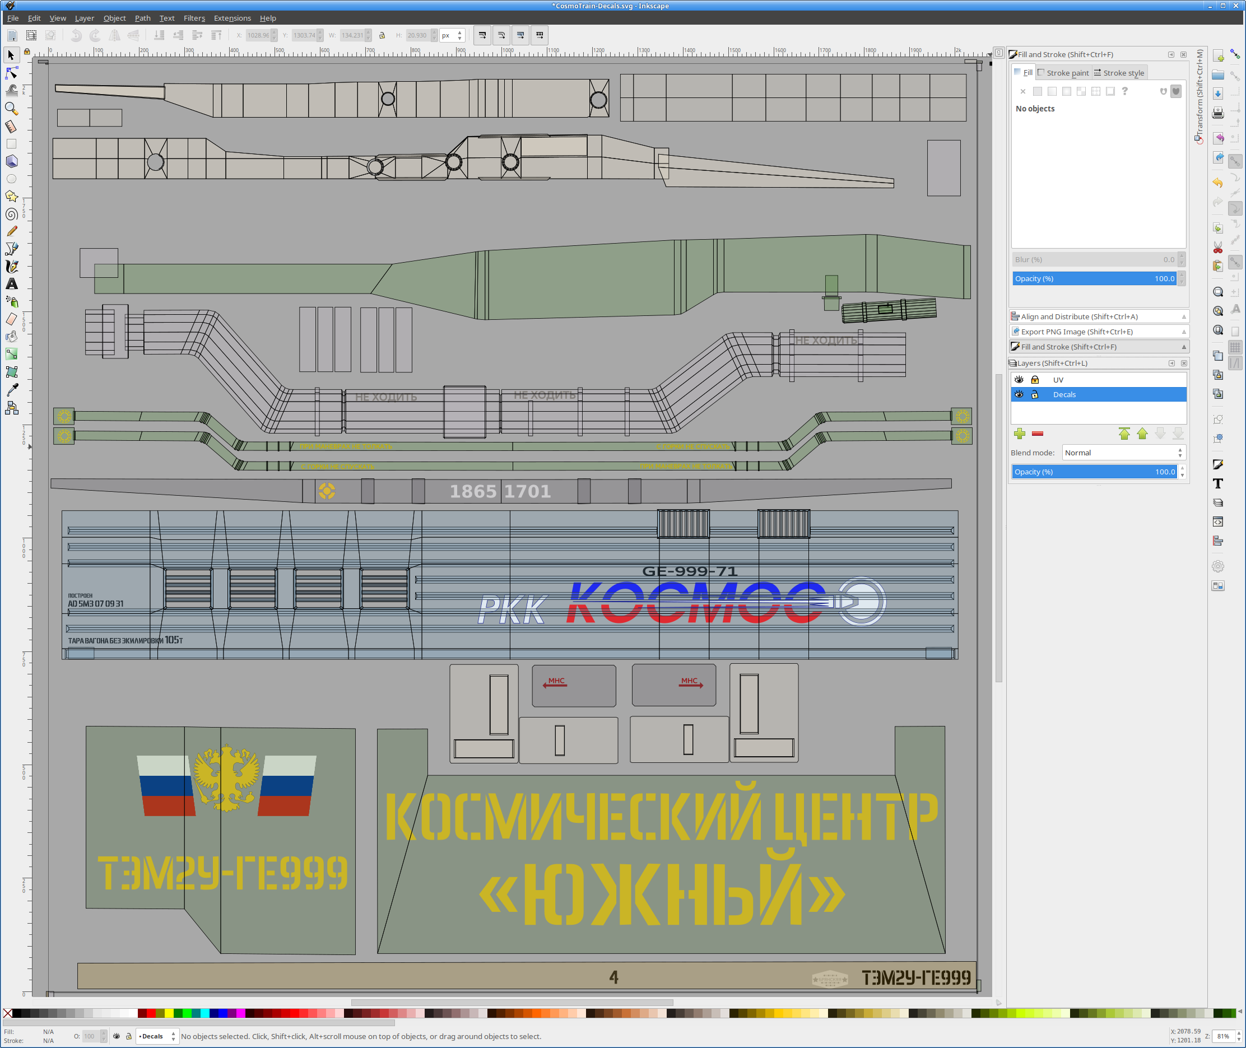Click the Calligraphy pen tool
The width and height of the screenshot is (1246, 1048).
pyautogui.click(x=11, y=267)
